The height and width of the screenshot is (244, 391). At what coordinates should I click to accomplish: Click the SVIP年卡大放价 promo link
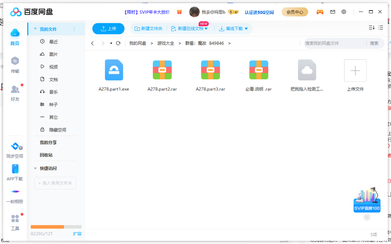pyautogui.click(x=147, y=12)
